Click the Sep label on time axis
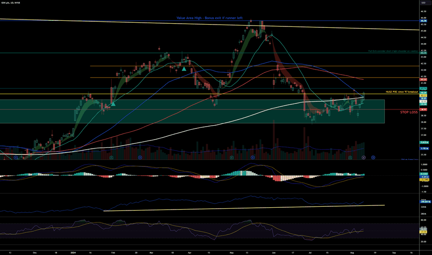432x255 pixels. 394,252
